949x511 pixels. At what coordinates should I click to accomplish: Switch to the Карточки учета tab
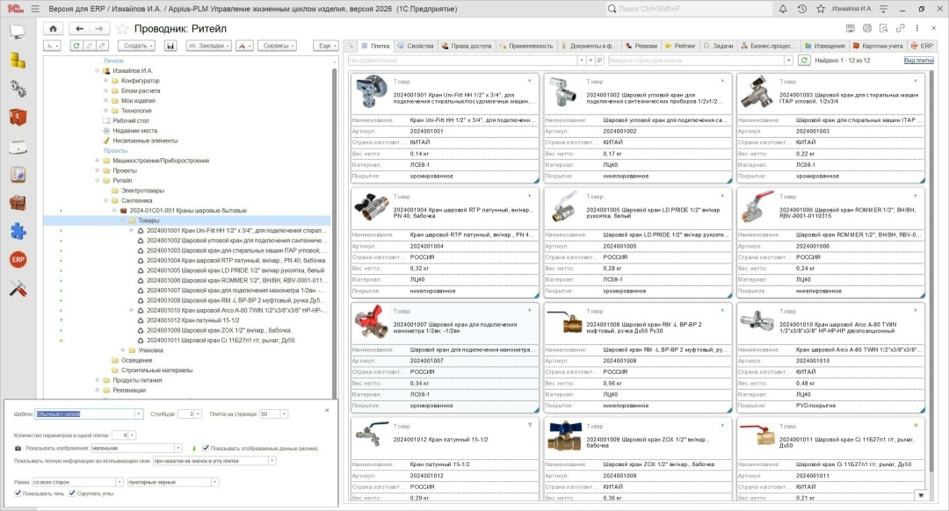(x=878, y=46)
